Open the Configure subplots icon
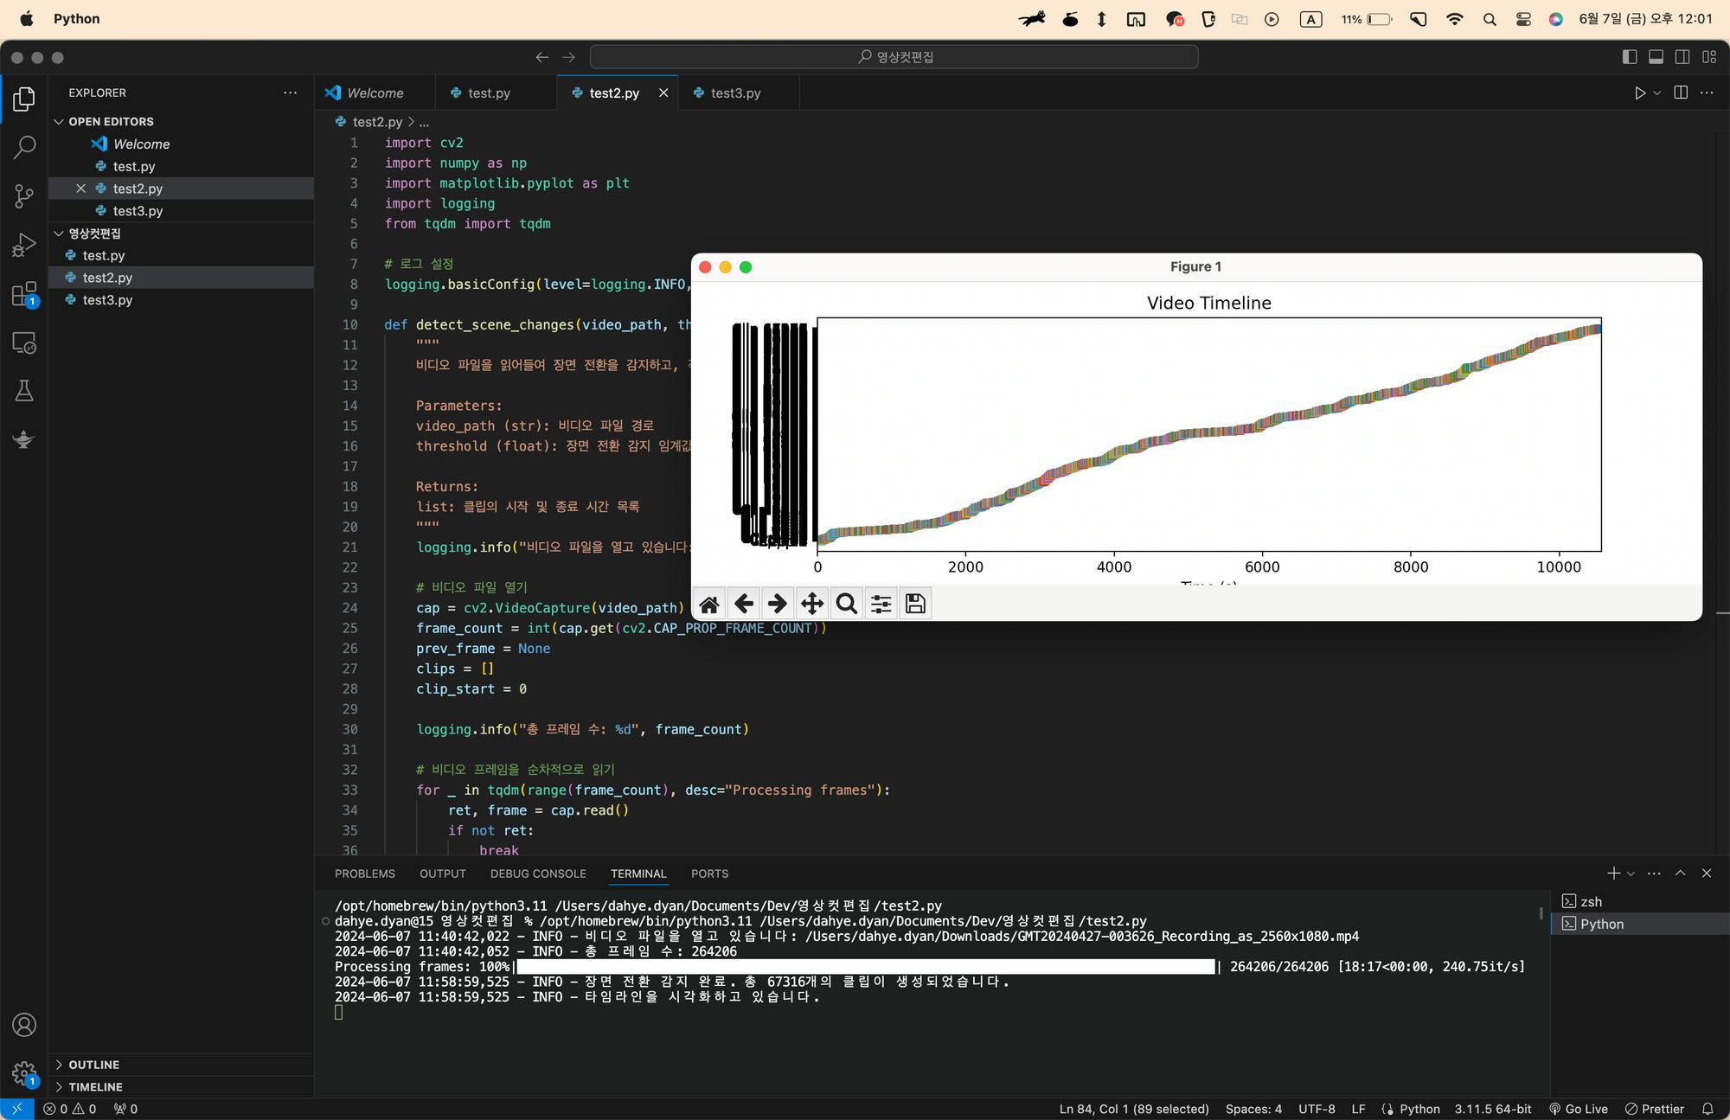 point(881,604)
